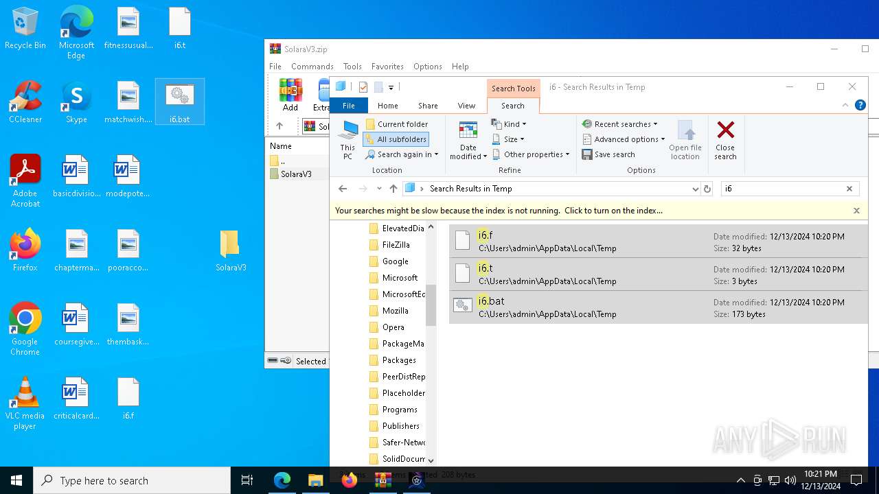Open the Opera folder in navigation tree
Viewport: 879px width, 494px height.
393,327
